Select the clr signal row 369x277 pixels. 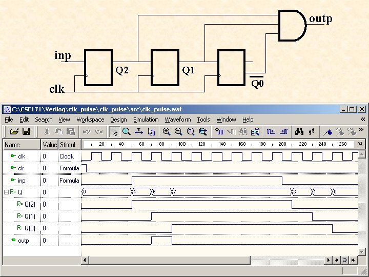click(21, 168)
